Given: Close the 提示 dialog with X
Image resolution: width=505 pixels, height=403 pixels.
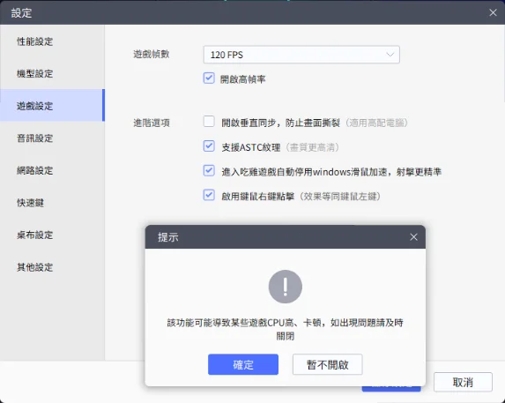Looking at the screenshot, I should pyautogui.click(x=413, y=237).
